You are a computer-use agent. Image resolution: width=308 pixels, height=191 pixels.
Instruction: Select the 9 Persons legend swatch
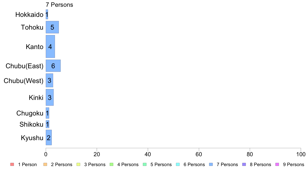pos(277,165)
